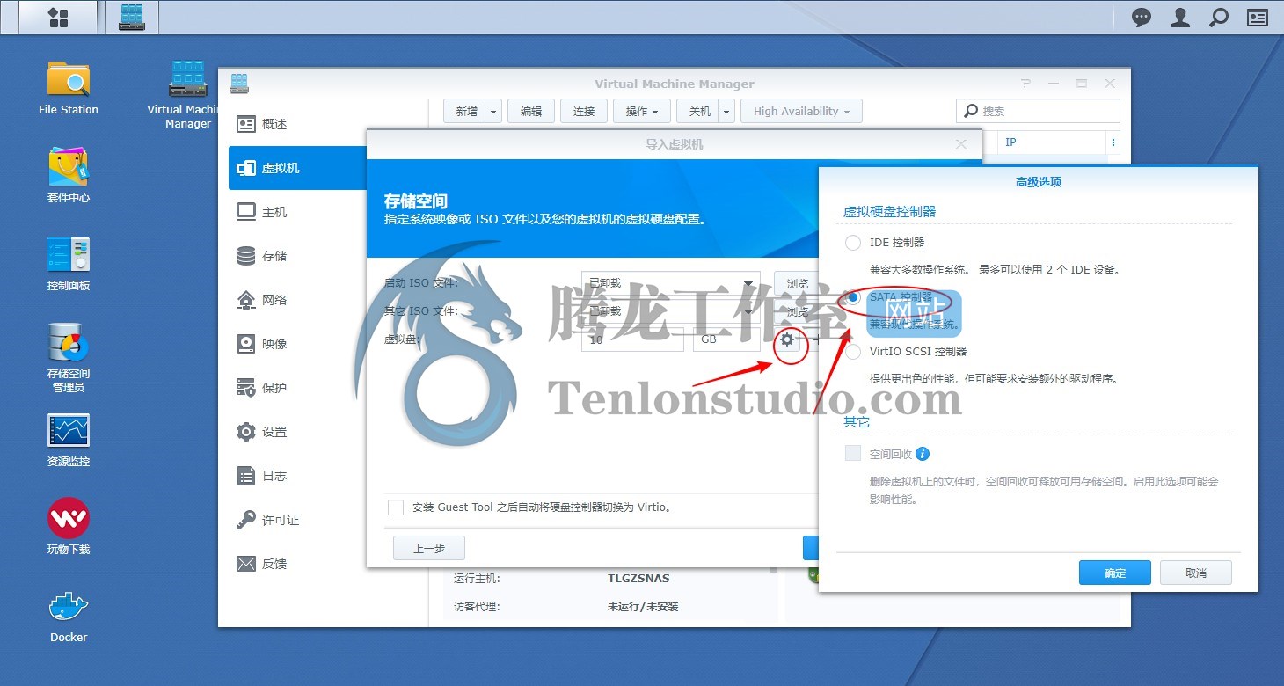This screenshot has height=686, width=1284.
Task: Toggle the 空间回收 checkbox
Action: click(852, 454)
